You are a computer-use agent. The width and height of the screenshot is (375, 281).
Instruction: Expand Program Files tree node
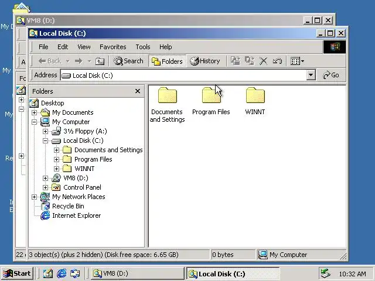[56, 159]
